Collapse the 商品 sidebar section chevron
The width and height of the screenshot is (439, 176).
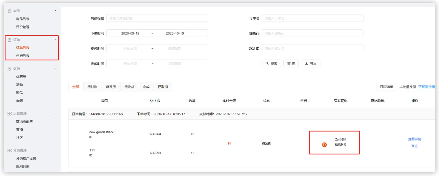55,11
